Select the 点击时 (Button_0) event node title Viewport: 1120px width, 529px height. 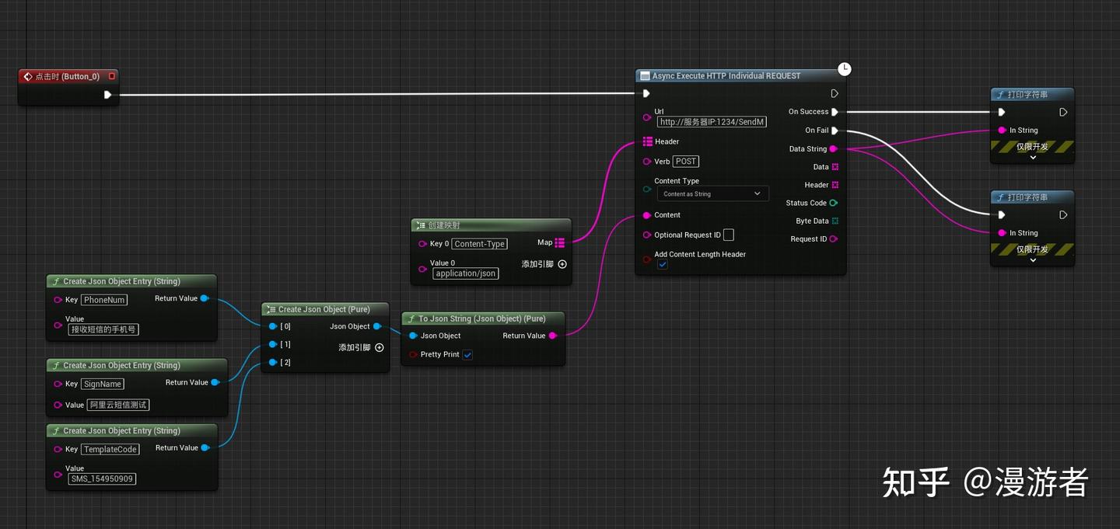click(68, 77)
